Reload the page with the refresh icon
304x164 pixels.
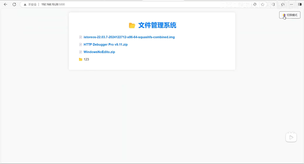[x=14, y=4]
